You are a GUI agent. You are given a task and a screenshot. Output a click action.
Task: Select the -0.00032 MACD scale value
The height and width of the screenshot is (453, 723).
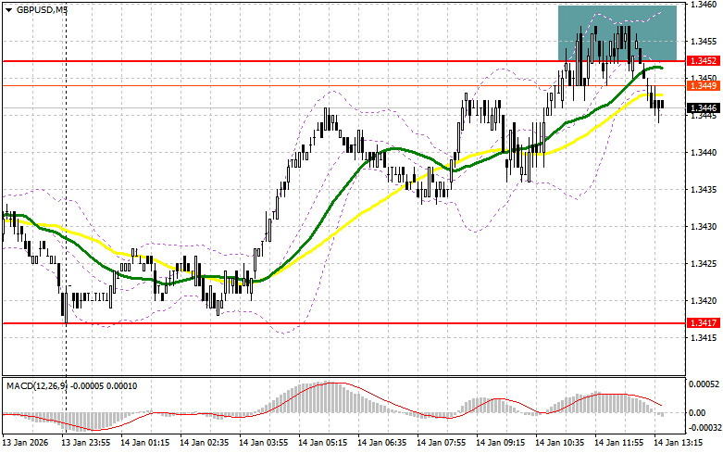click(x=704, y=428)
